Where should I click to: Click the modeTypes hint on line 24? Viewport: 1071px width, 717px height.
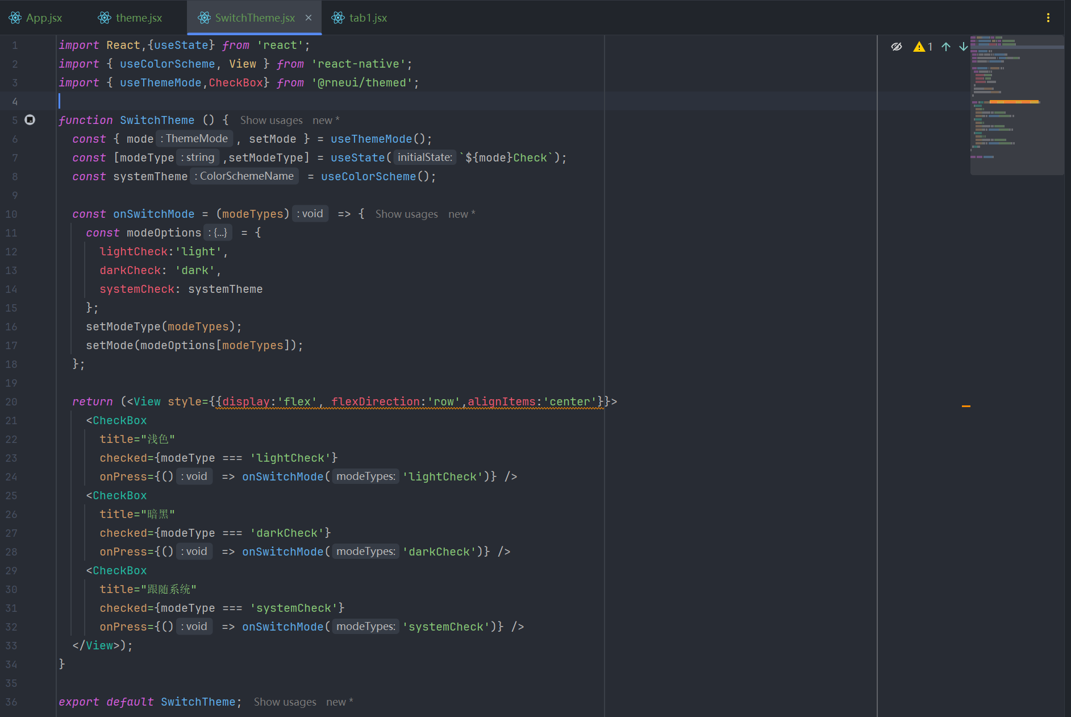point(366,476)
